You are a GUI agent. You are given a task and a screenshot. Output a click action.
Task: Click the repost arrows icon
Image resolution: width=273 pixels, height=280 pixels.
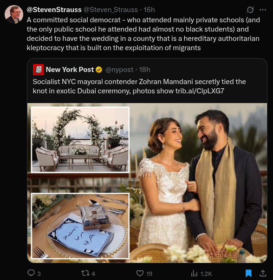(x=85, y=273)
